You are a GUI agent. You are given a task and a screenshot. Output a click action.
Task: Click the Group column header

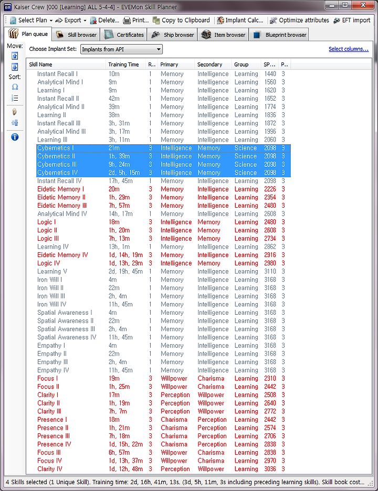click(246, 65)
